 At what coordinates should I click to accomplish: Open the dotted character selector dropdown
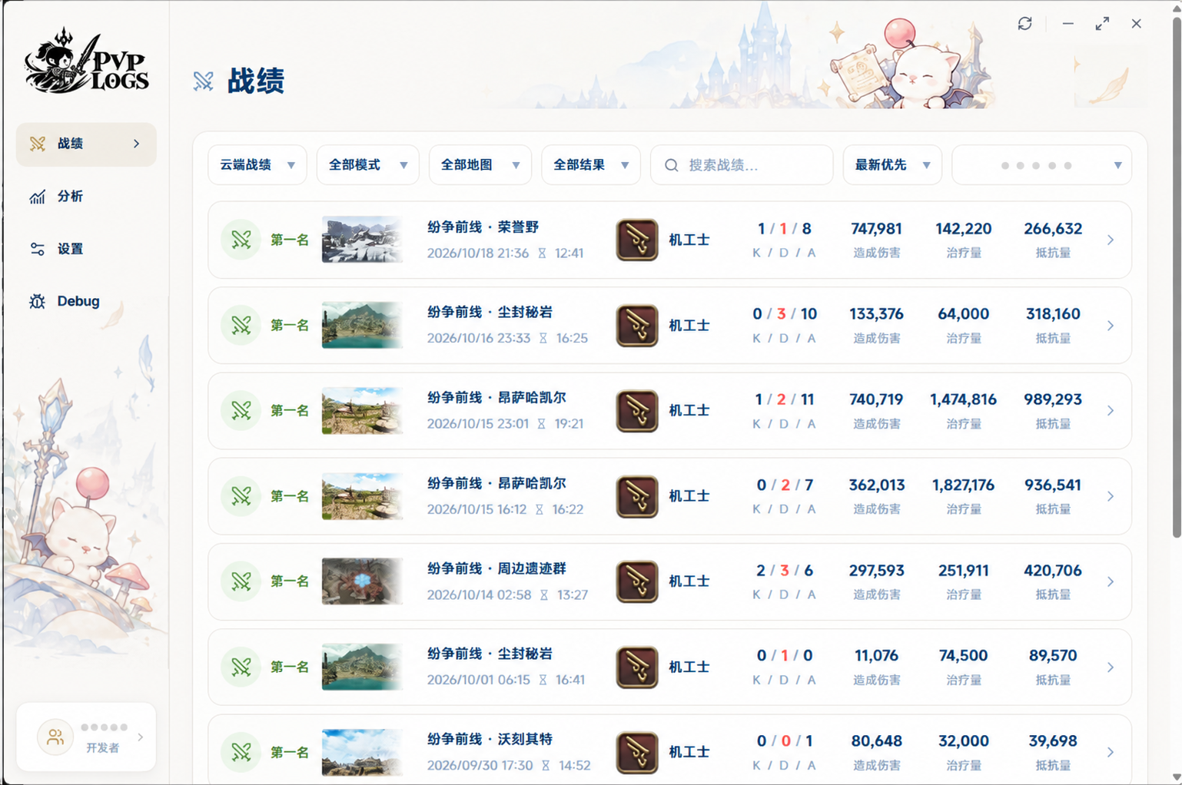pyautogui.click(x=1041, y=165)
